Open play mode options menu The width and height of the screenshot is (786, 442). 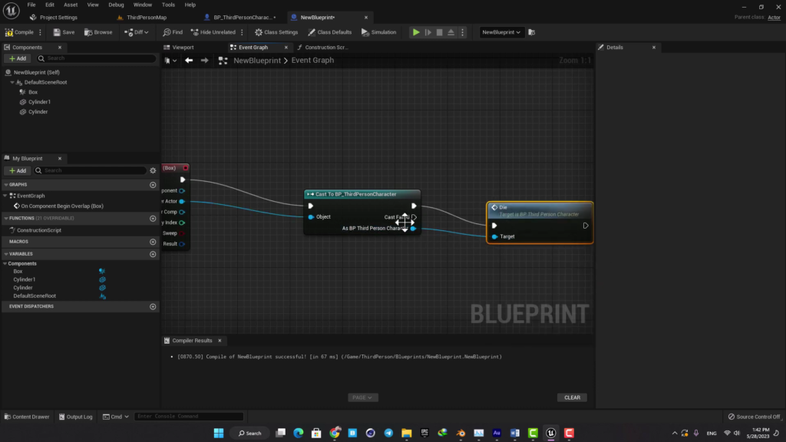[x=463, y=32]
